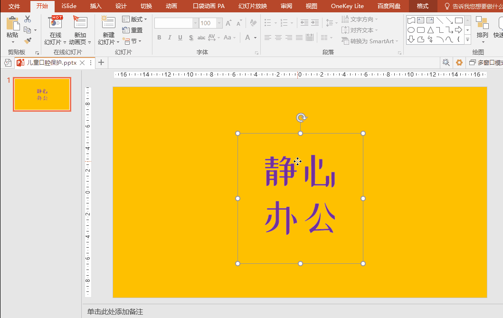503x318 pixels.
Task: Click the 重置 (Reset) button
Action: [134, 30]
